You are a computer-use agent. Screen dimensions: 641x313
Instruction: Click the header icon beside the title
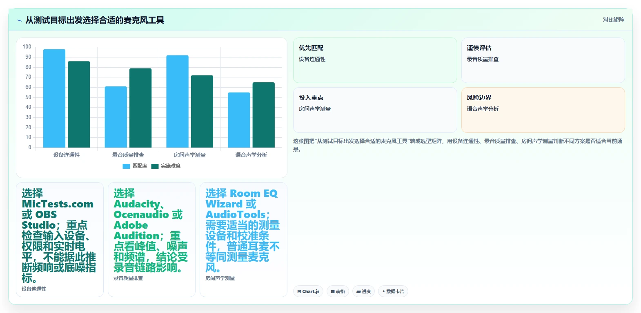pos(19,20)
